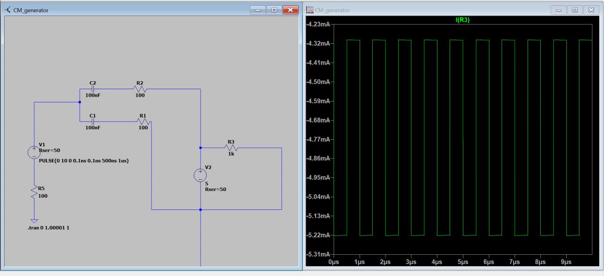Click the schematic window's CM_generator app icon

point(8,10)
